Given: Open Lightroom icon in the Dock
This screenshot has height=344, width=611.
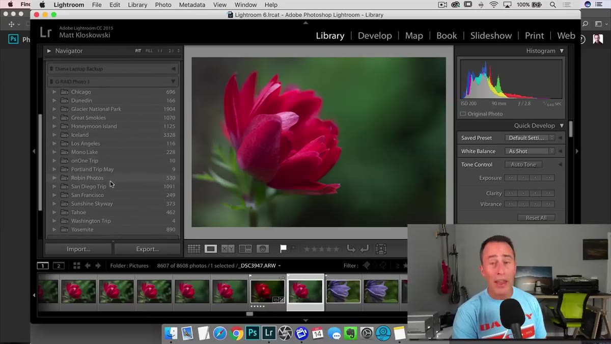Looking at the screenshot, I should click(x=269, y=333).
